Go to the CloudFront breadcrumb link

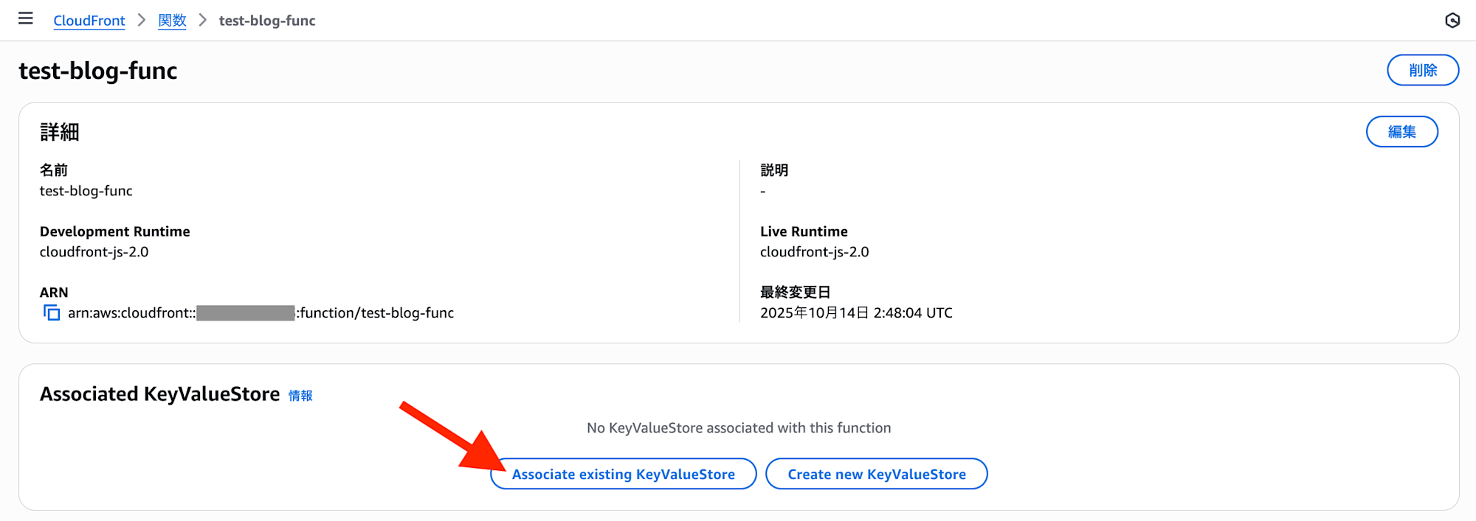pos(89,21)
